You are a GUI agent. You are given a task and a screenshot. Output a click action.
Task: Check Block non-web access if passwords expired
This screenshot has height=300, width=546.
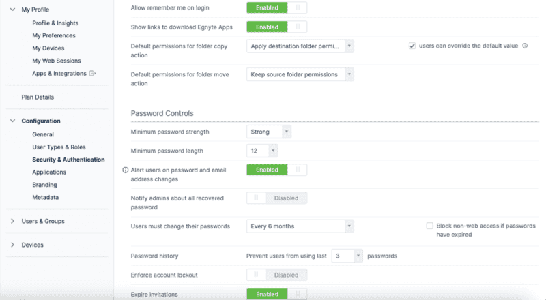(429, 226)
